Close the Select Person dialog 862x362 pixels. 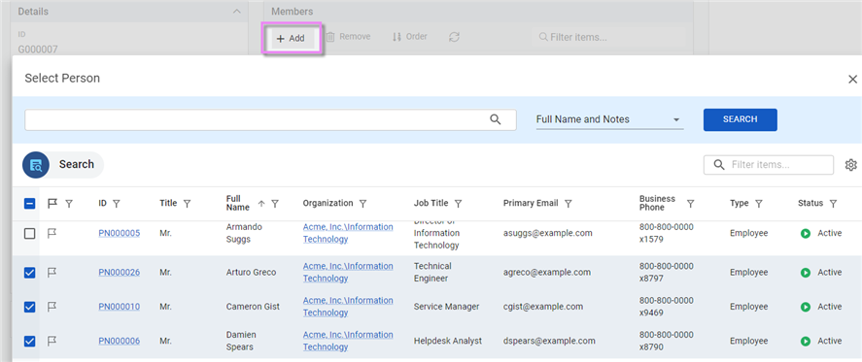852,80
